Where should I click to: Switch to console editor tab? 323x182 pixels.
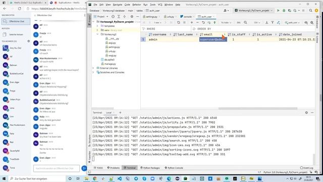point(187,17)
